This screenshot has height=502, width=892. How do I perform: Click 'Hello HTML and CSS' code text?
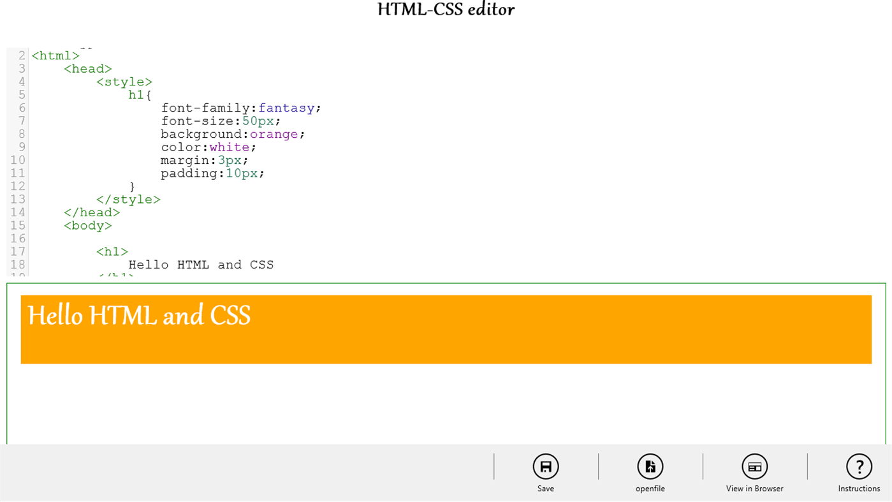click(201, 265)
